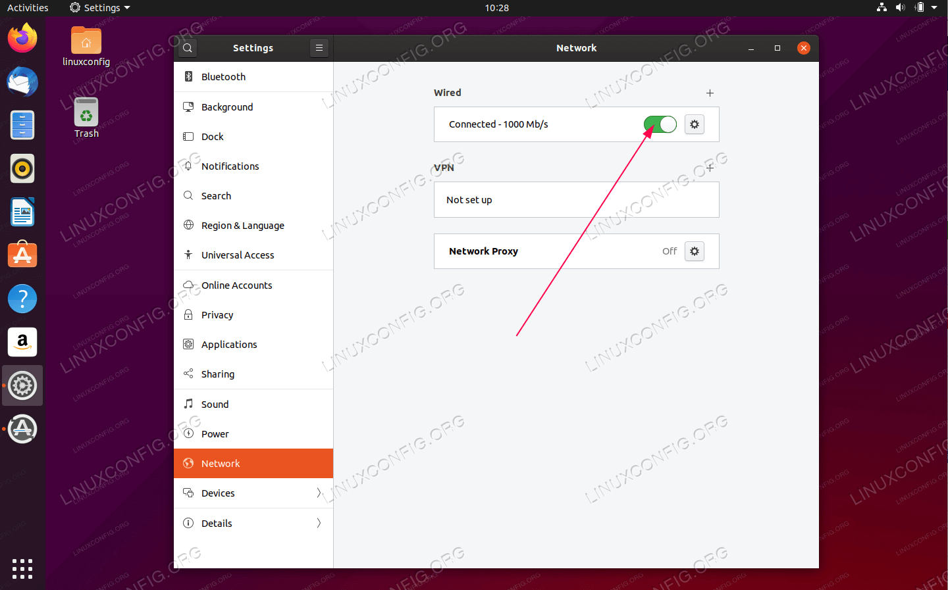This screenshot has width=948, height=590.
Task: Open Software Updater from the dock
Action: tap(22, 429)
